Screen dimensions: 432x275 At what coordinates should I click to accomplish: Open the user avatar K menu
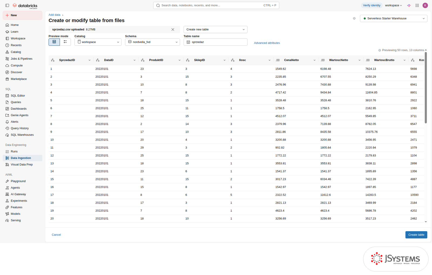point(425,5)
